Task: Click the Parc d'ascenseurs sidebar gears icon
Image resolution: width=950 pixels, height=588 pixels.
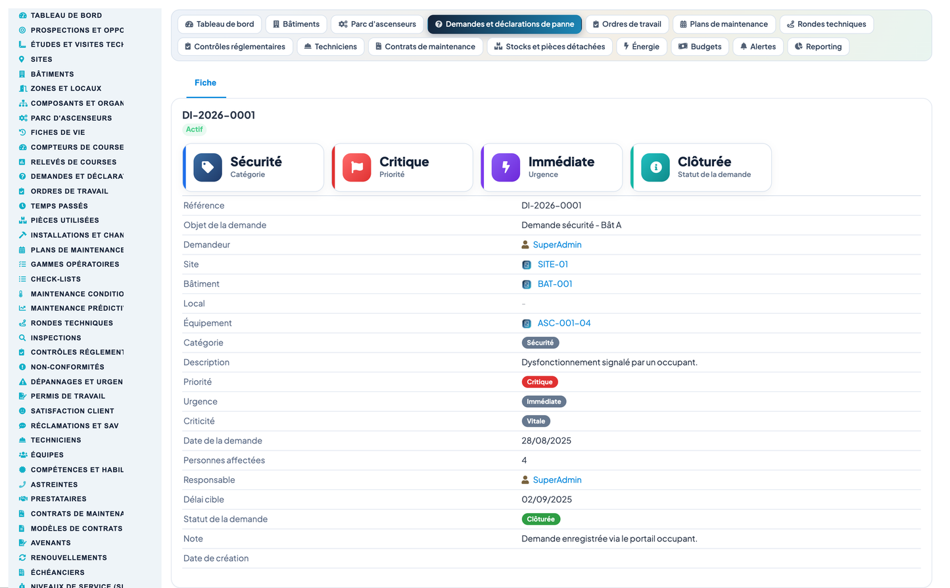Action: (22, 118)
